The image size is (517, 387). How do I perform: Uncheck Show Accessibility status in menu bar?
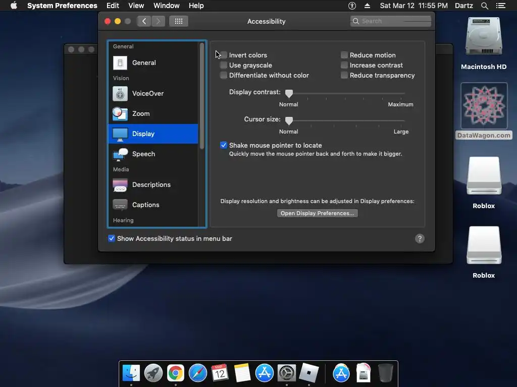[x=112, y=238]
